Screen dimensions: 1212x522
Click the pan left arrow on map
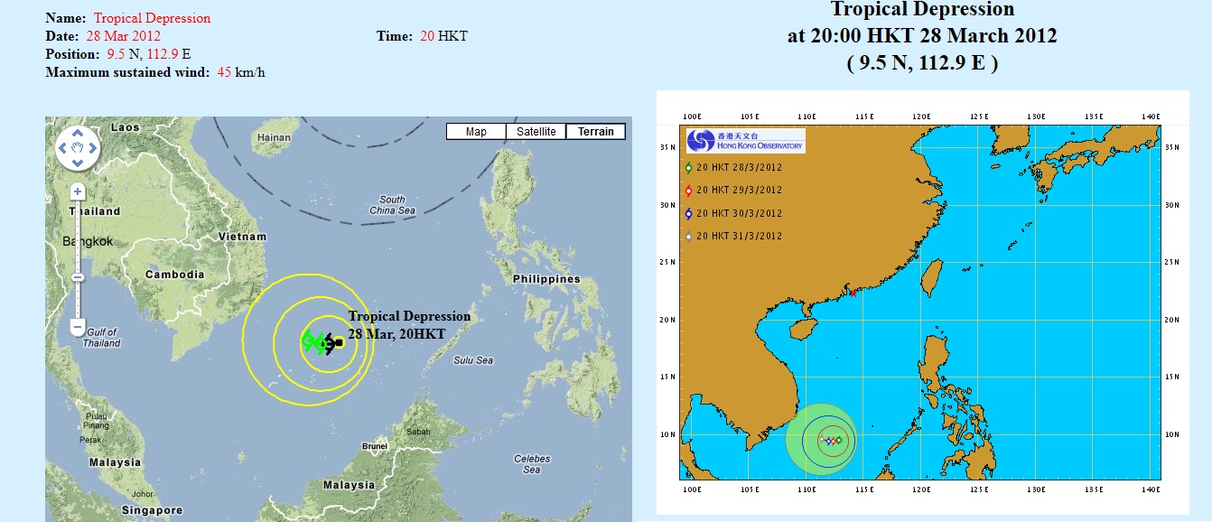(x=62, y=147)
